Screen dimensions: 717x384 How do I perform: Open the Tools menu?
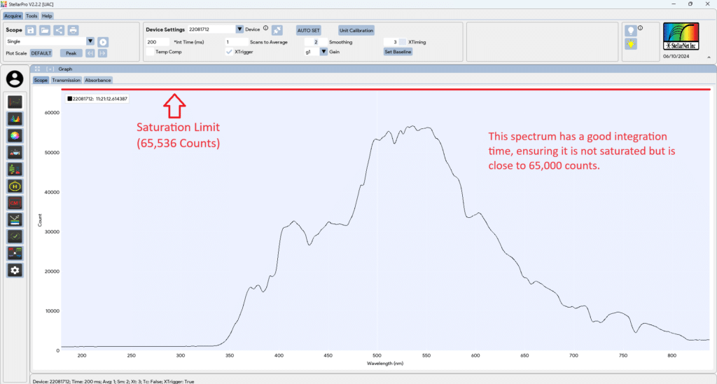click(32, 15)
